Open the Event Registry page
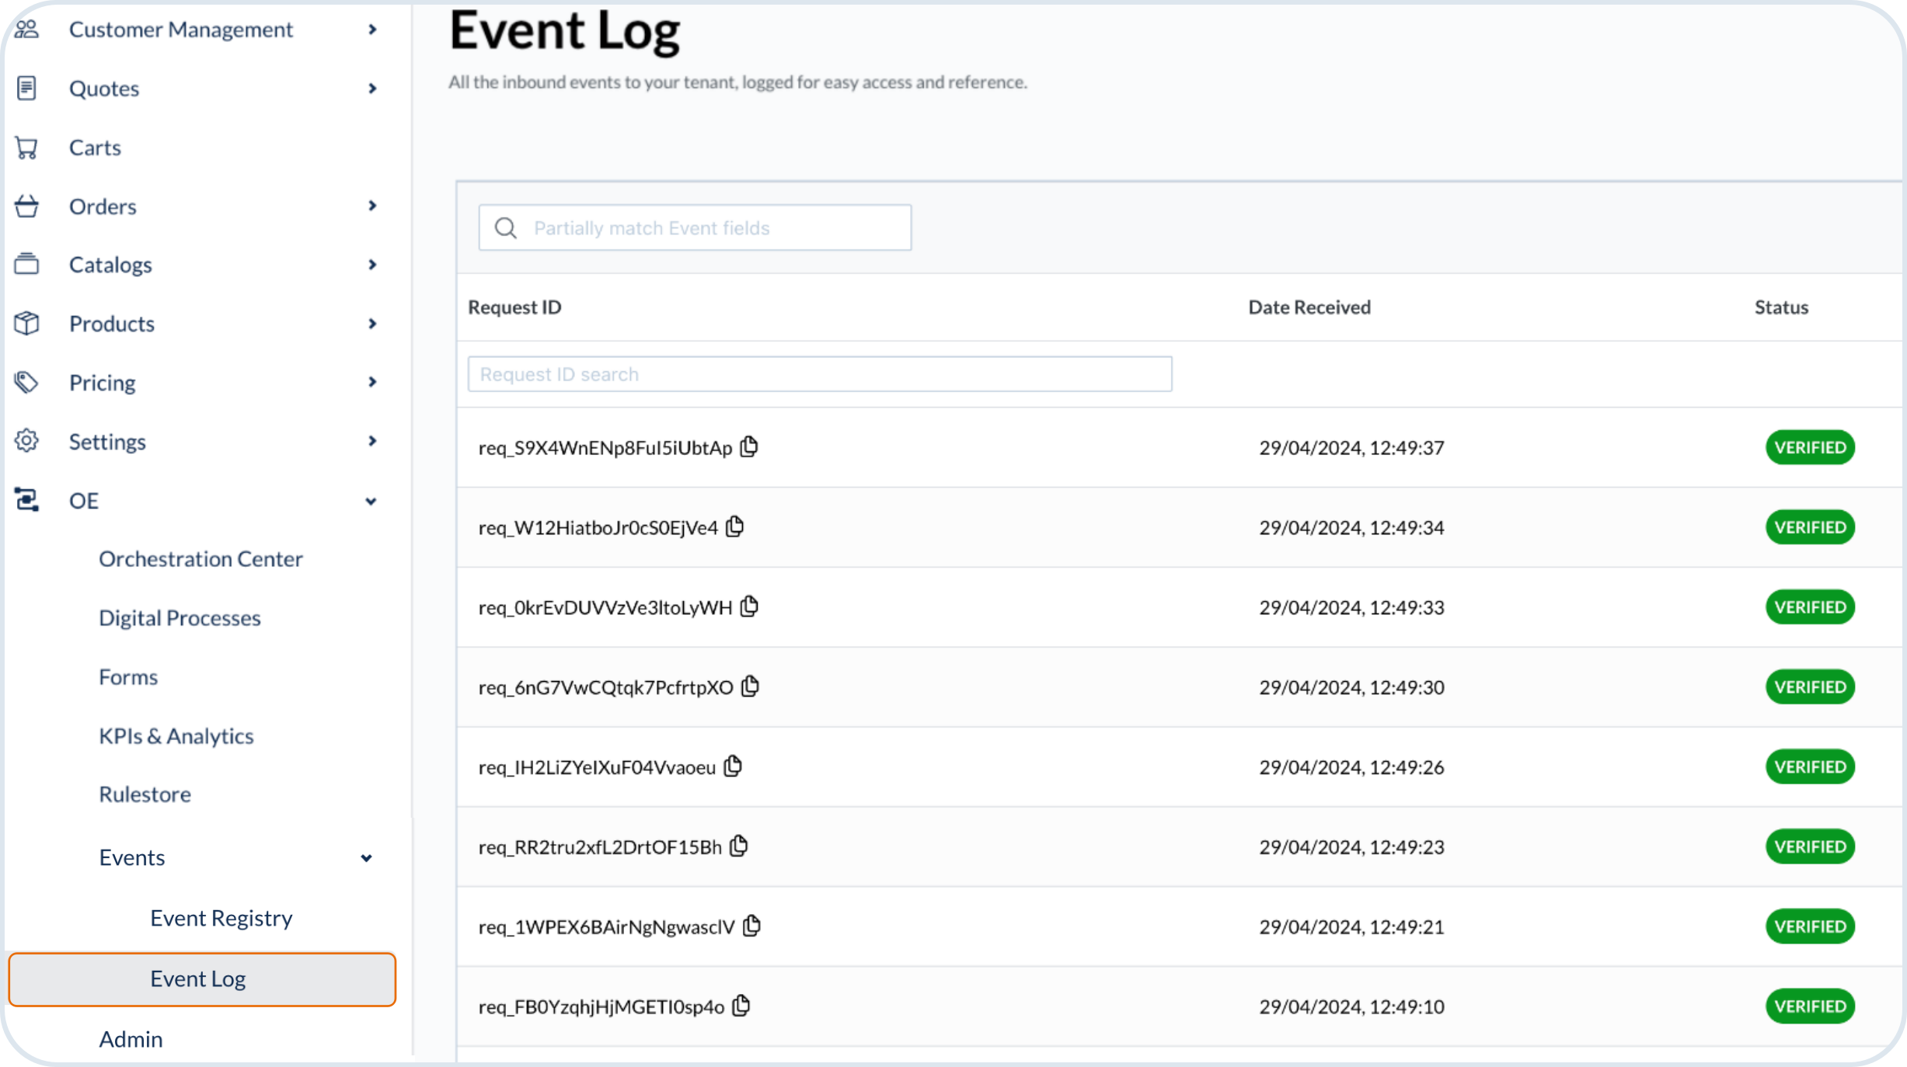Screen dimensions: 1907x1067 point(221,918)
